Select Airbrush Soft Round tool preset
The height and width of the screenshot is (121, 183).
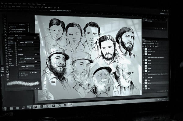(x=19, y=29)
